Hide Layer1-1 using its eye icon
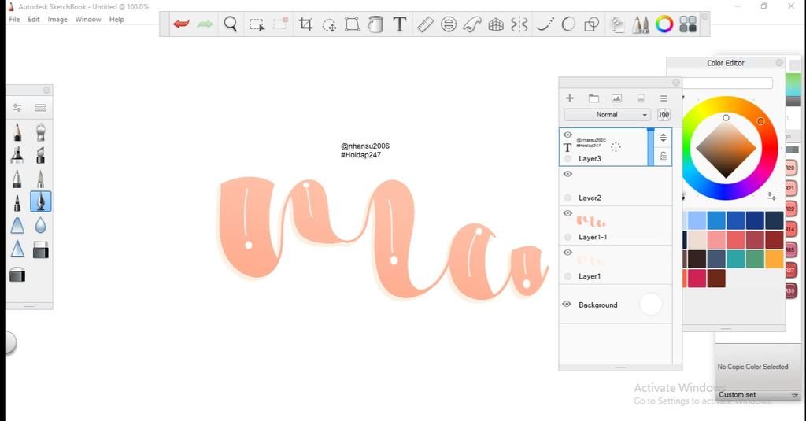Viewport: 806px width, 421px height. click(x=568, y=212)
